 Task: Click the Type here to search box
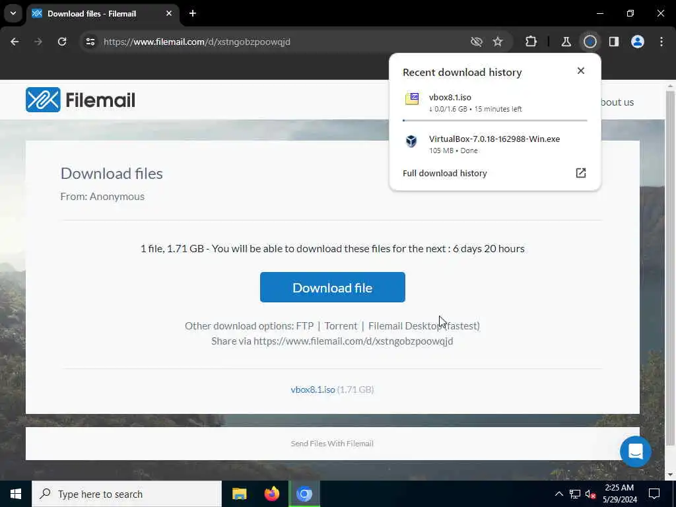coord(127,494)
